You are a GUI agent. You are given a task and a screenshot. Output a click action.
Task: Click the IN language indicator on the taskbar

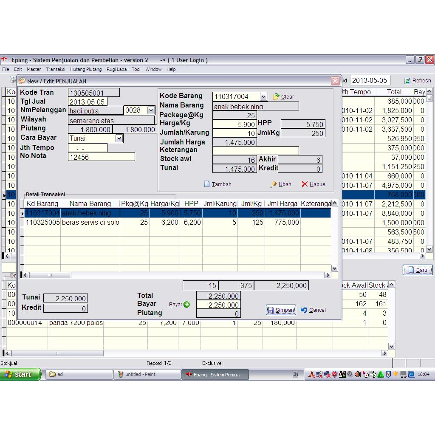pos(296,375)
